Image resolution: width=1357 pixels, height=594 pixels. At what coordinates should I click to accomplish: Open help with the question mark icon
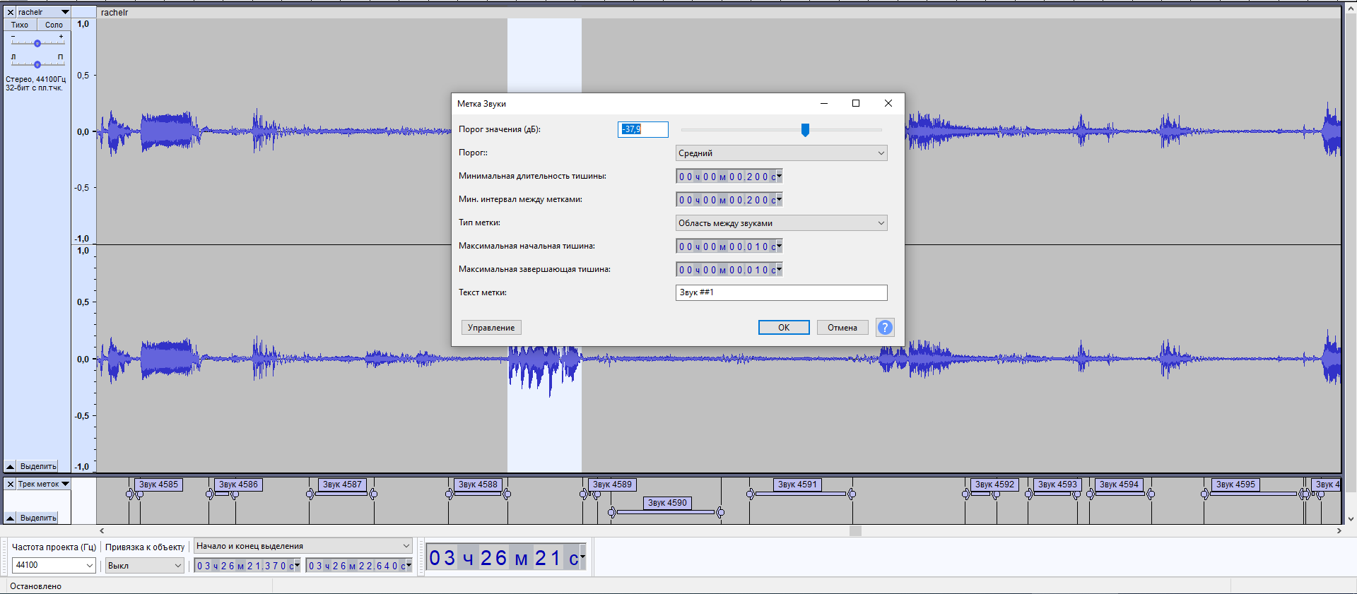pos(885,327)
